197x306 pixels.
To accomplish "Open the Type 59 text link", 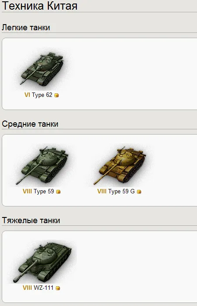I will [44, 191].
